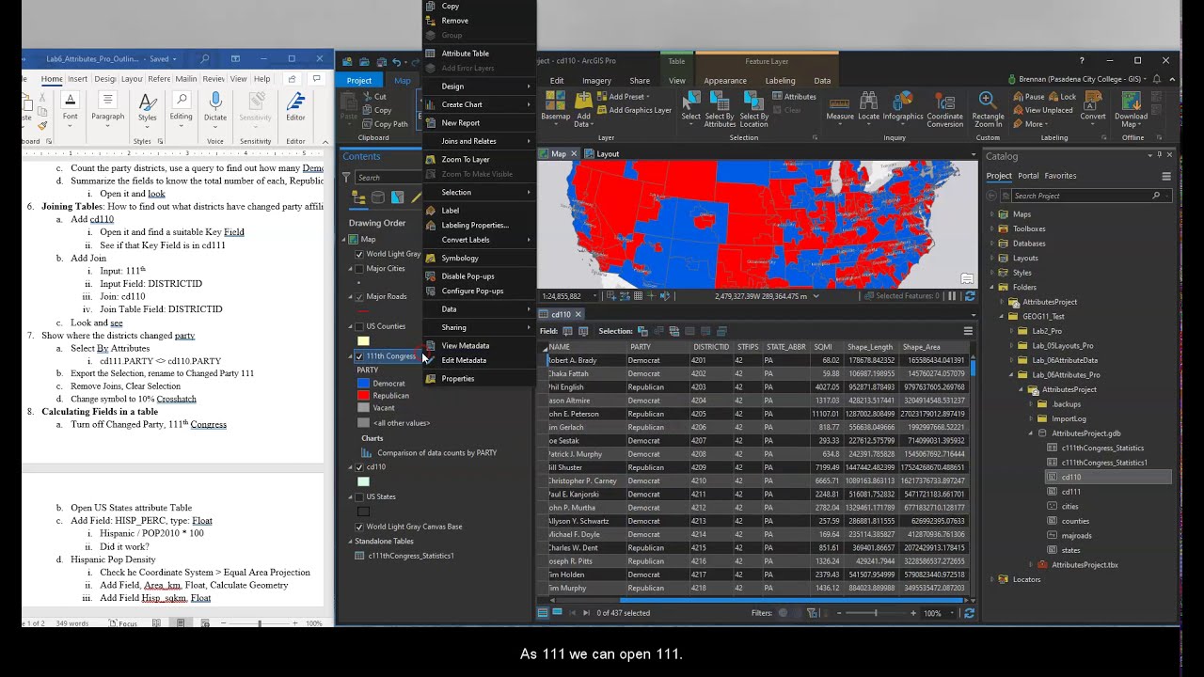Click the US Counties yellow symbol swatch

click(x=363, y=341)
